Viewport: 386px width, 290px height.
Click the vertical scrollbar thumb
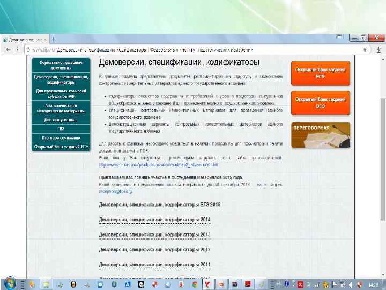click(x=383, y=159)
